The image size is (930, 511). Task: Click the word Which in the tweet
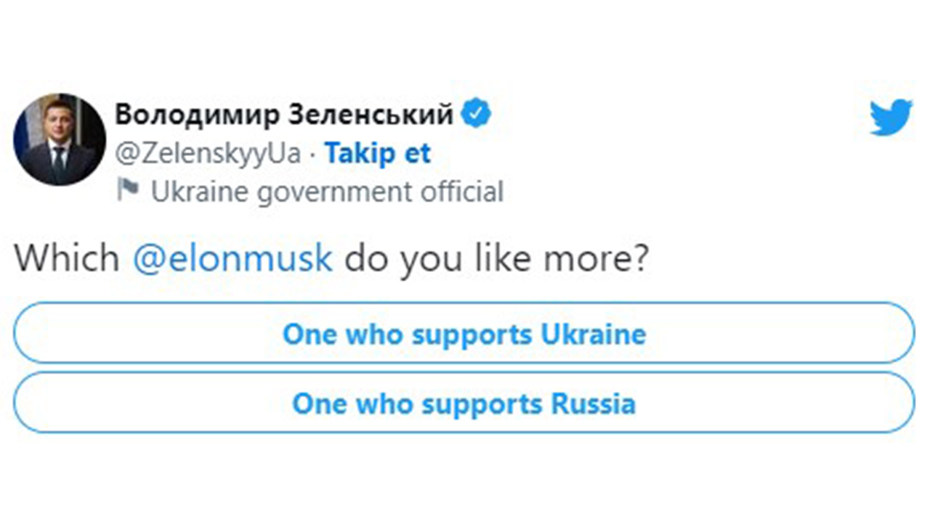68,259
